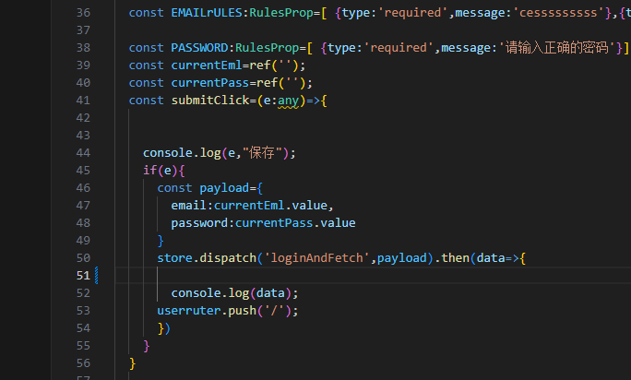This screenshot has width=631, height=380.
Task: Click line number 50 in the gutter
Action: 83,257
